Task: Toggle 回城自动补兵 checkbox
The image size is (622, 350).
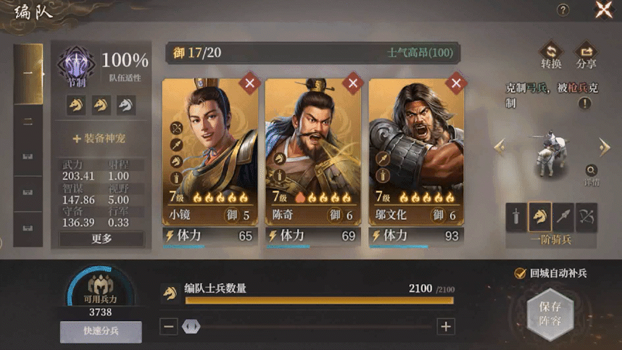Action: coord(520,273)
